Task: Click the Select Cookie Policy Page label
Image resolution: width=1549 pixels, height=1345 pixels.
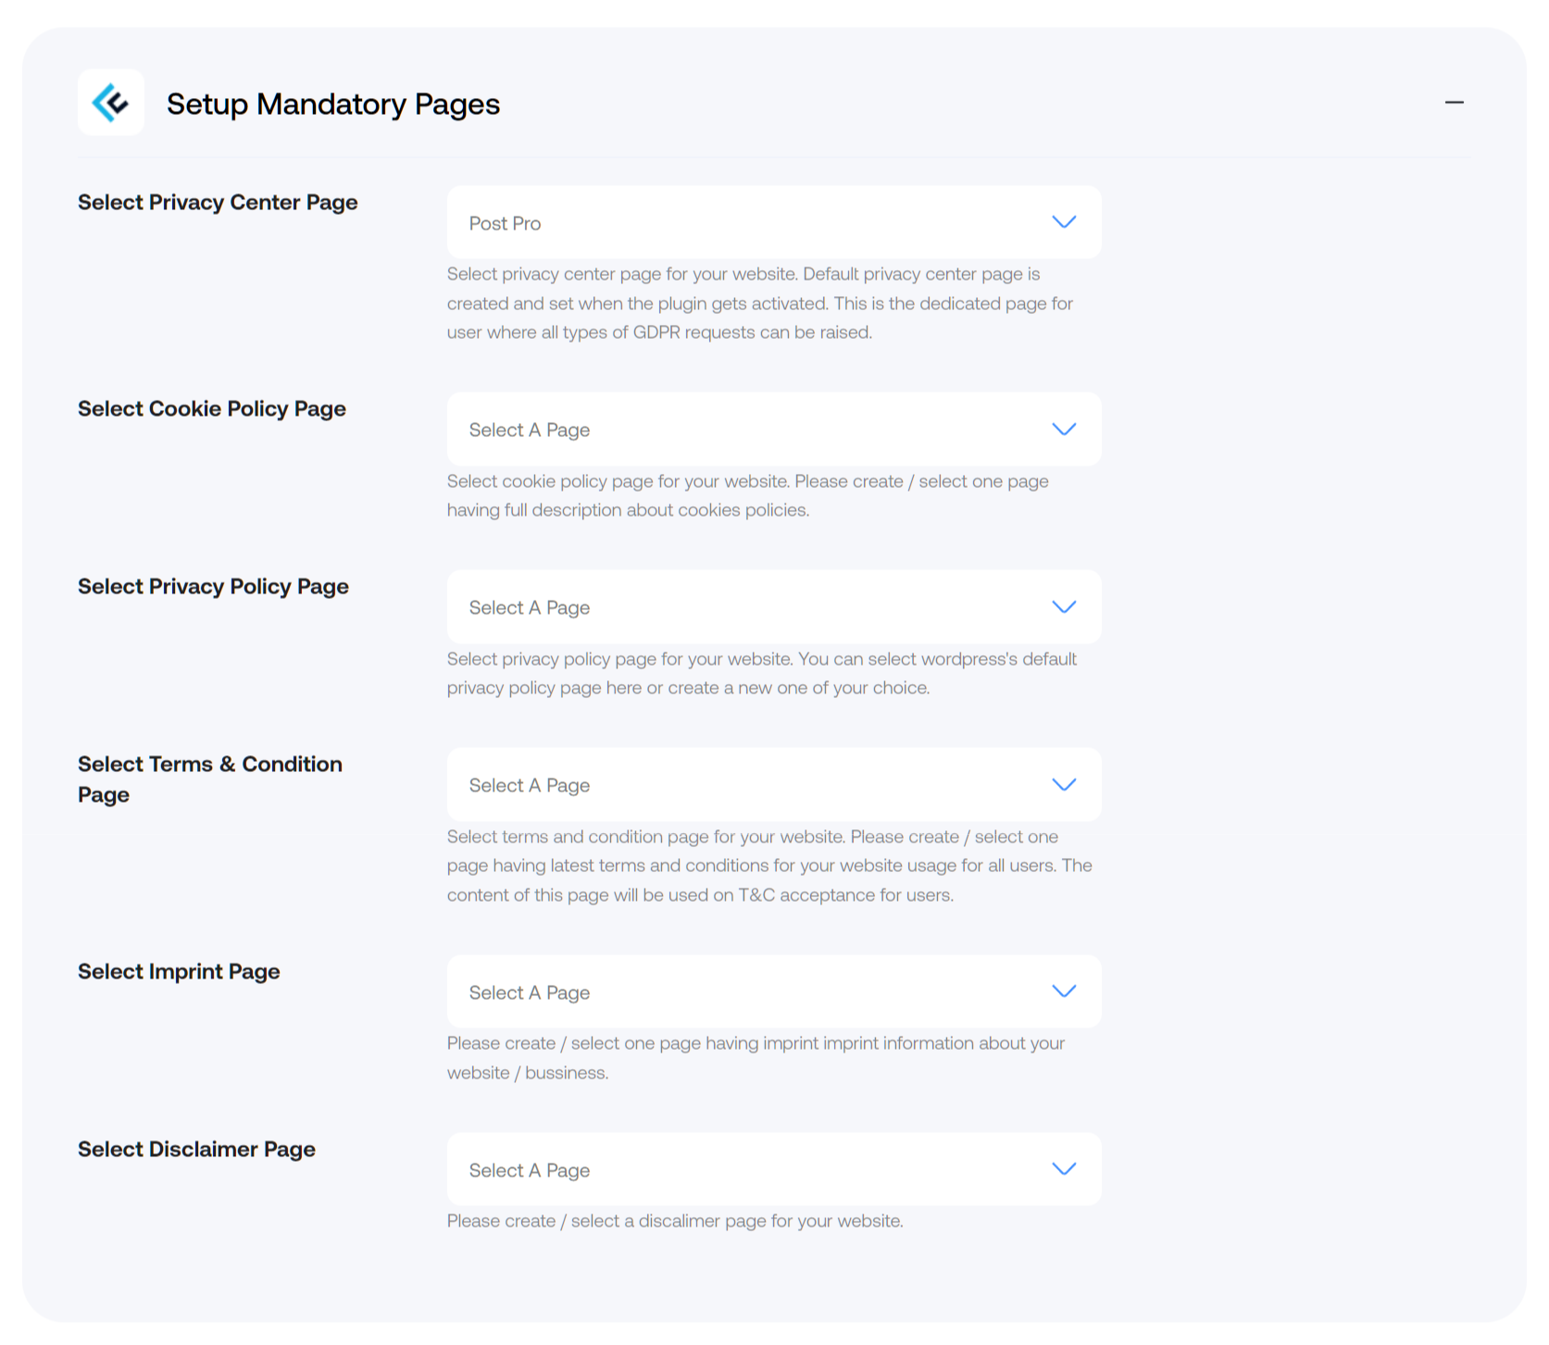Action: 212,409
